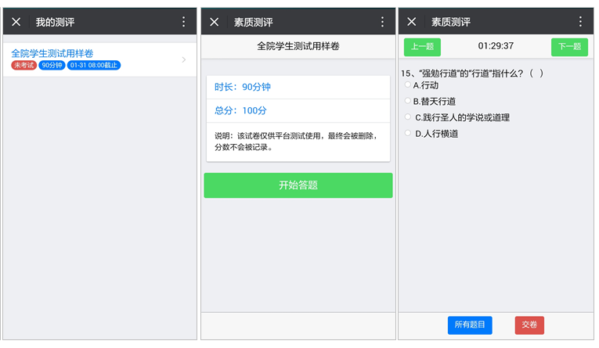599x348 pixels.
Task: Select option A.行动
Action: (408, 85)
